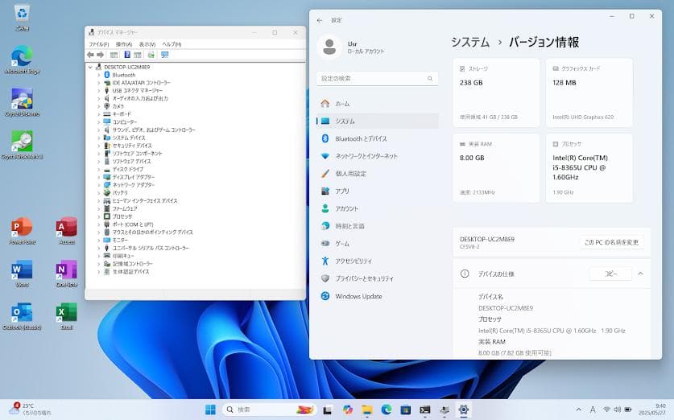Image resolution: width=674 pixels, height=420 pixels.
Task: Expand the モニター device node
Action: (x=98, y=241)
